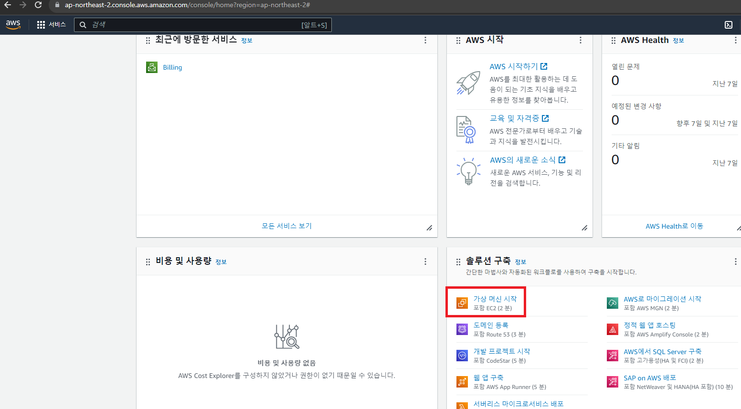Click 정보 next to 비용 및 사용량
Screen dimensions: 741x409
click(x=221, y=262)
